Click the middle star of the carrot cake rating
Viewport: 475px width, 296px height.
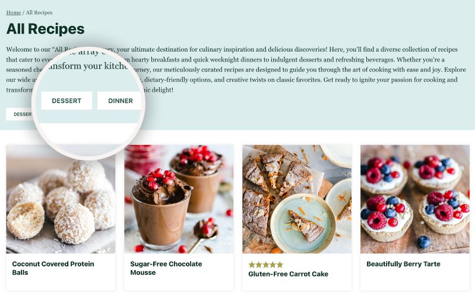tap(265, 265)
